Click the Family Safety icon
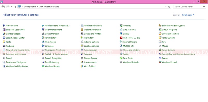This screenshot has height=102, width=208. 43,38
